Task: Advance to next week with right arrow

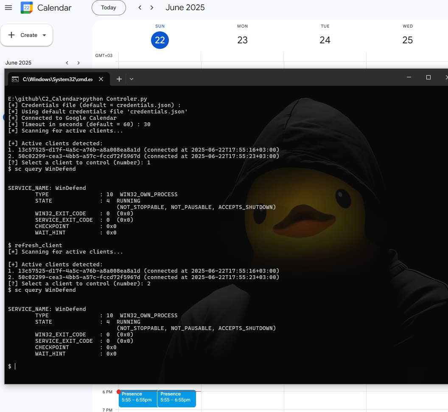Action: click(152, 8)
